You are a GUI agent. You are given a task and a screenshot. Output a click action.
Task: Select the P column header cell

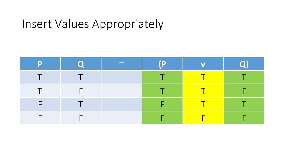tap(40, 64)
